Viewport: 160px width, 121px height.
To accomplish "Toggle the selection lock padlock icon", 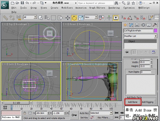I will (25, 113).
